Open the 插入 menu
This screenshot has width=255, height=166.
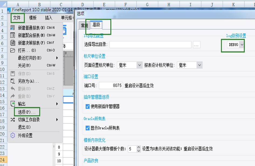(49, 18)
